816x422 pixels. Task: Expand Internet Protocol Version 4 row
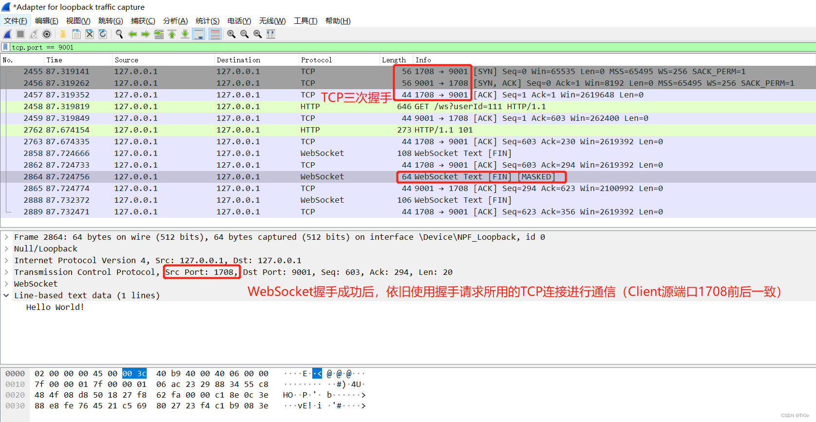(6, 260)
